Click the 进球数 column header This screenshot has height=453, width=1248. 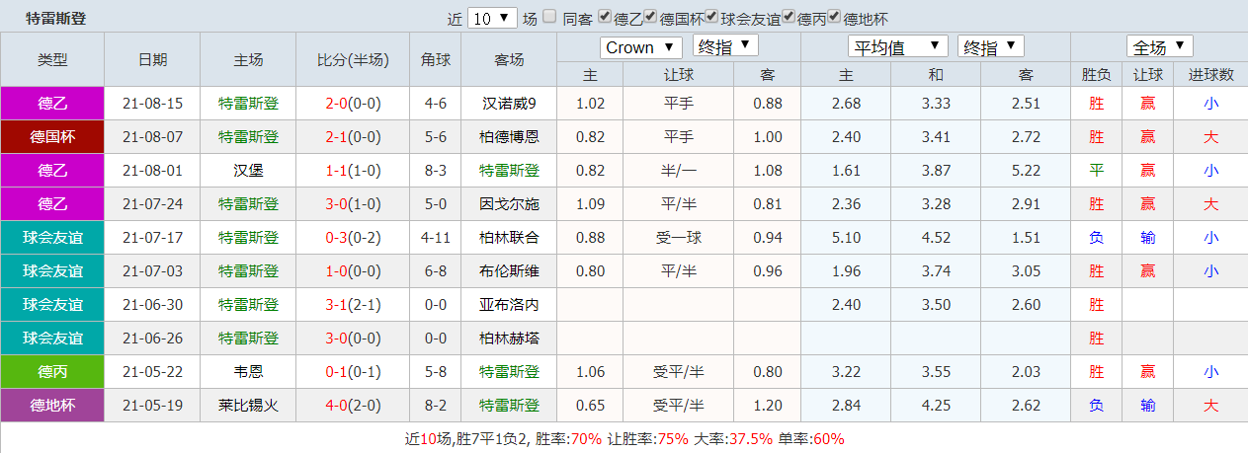click(x=1210, y=74)
